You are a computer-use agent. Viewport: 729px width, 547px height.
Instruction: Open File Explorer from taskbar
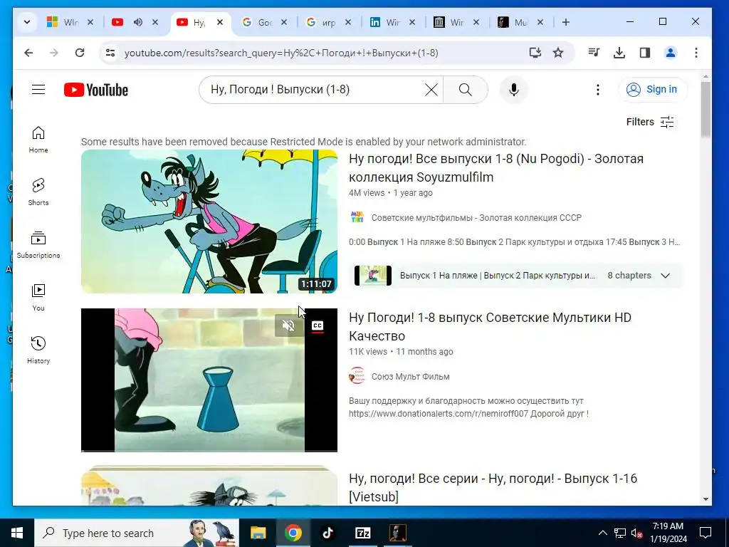(x=258, y=533)
